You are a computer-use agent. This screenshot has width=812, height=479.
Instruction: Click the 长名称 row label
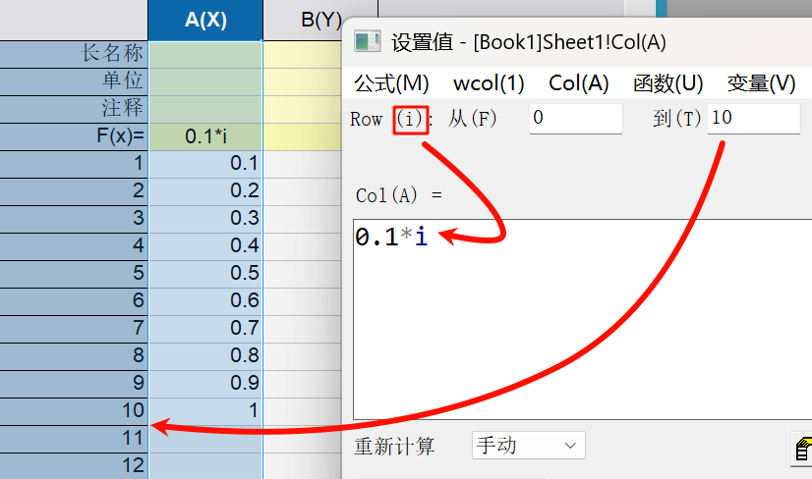74,54
